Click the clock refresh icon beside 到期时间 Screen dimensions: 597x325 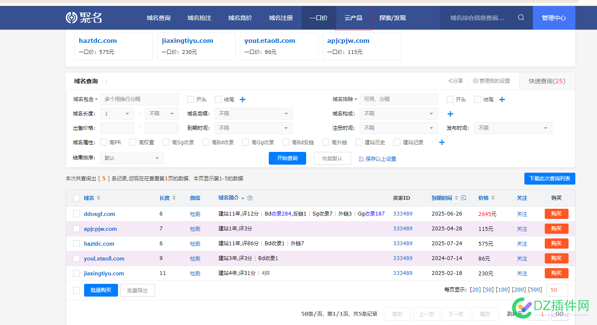[464, 198]
